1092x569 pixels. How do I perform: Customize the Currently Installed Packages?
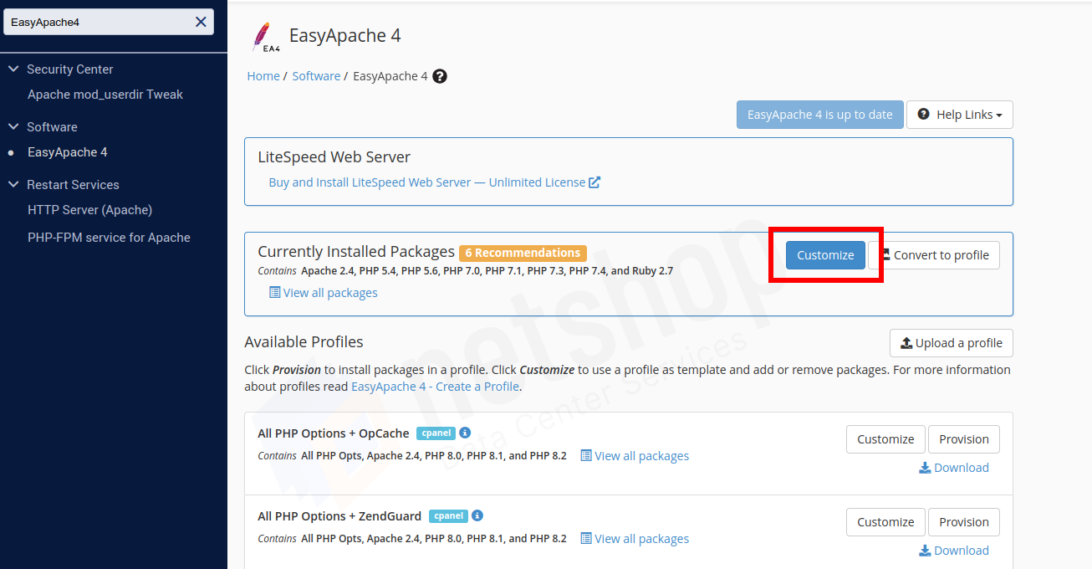[x=825, y=255]
